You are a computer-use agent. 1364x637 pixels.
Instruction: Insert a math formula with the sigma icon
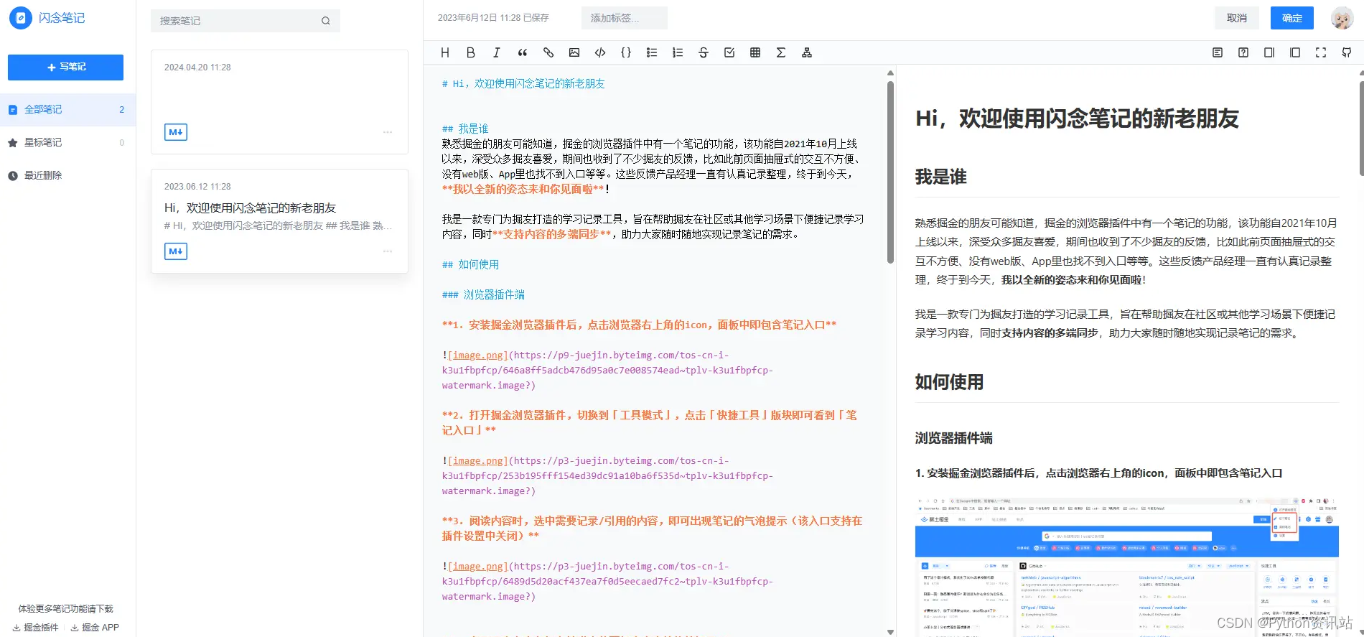781,52
